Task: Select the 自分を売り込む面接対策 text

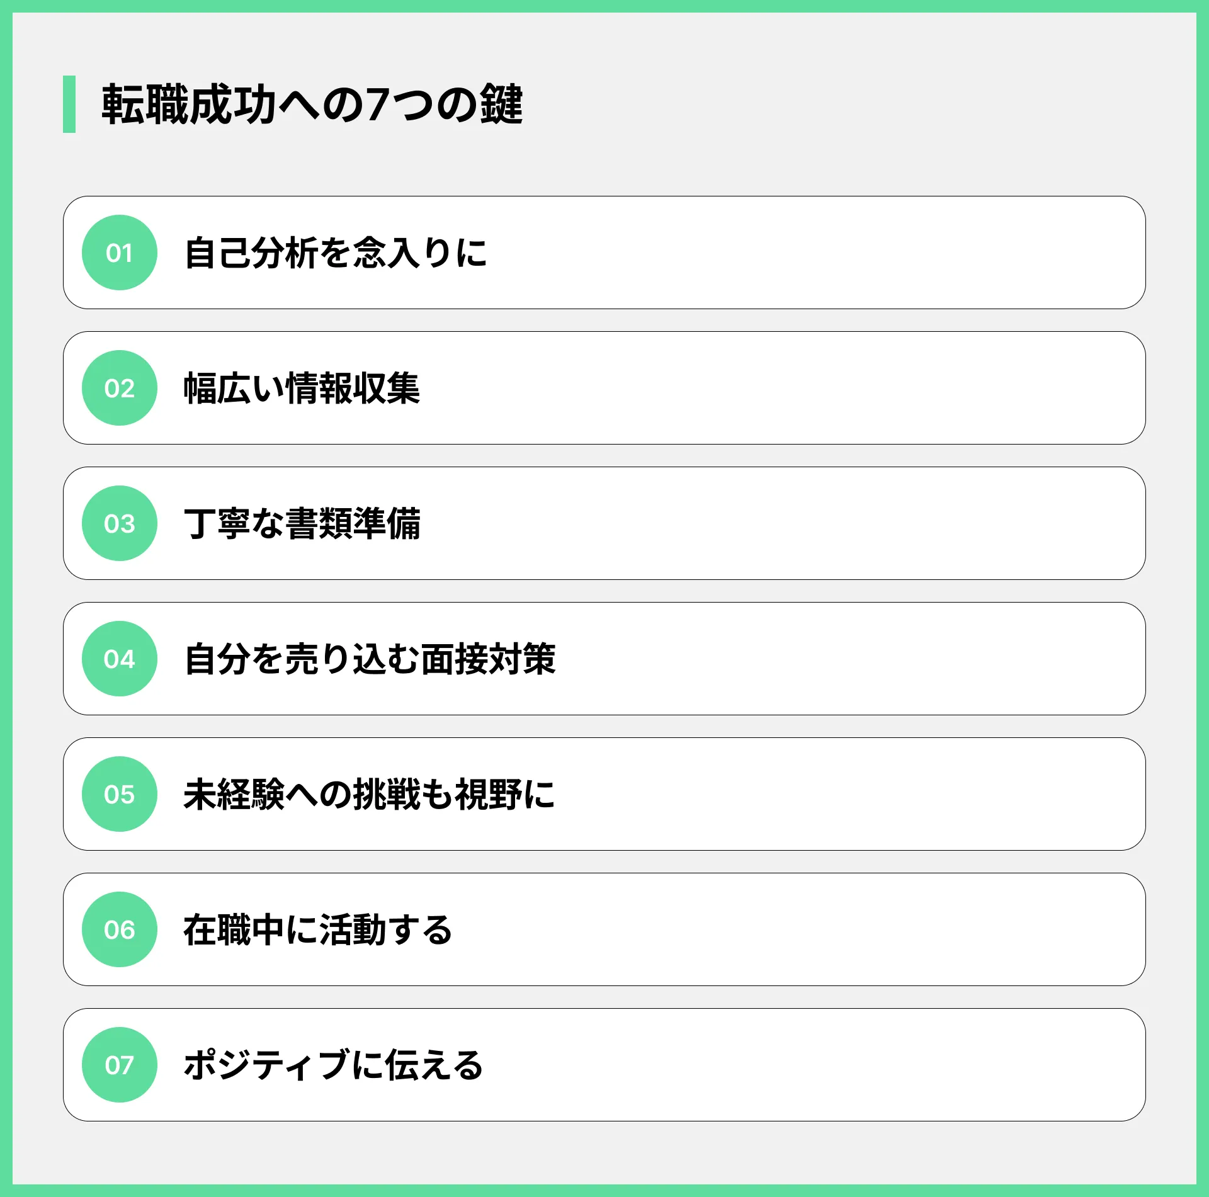Action: (x=370, y=659)
